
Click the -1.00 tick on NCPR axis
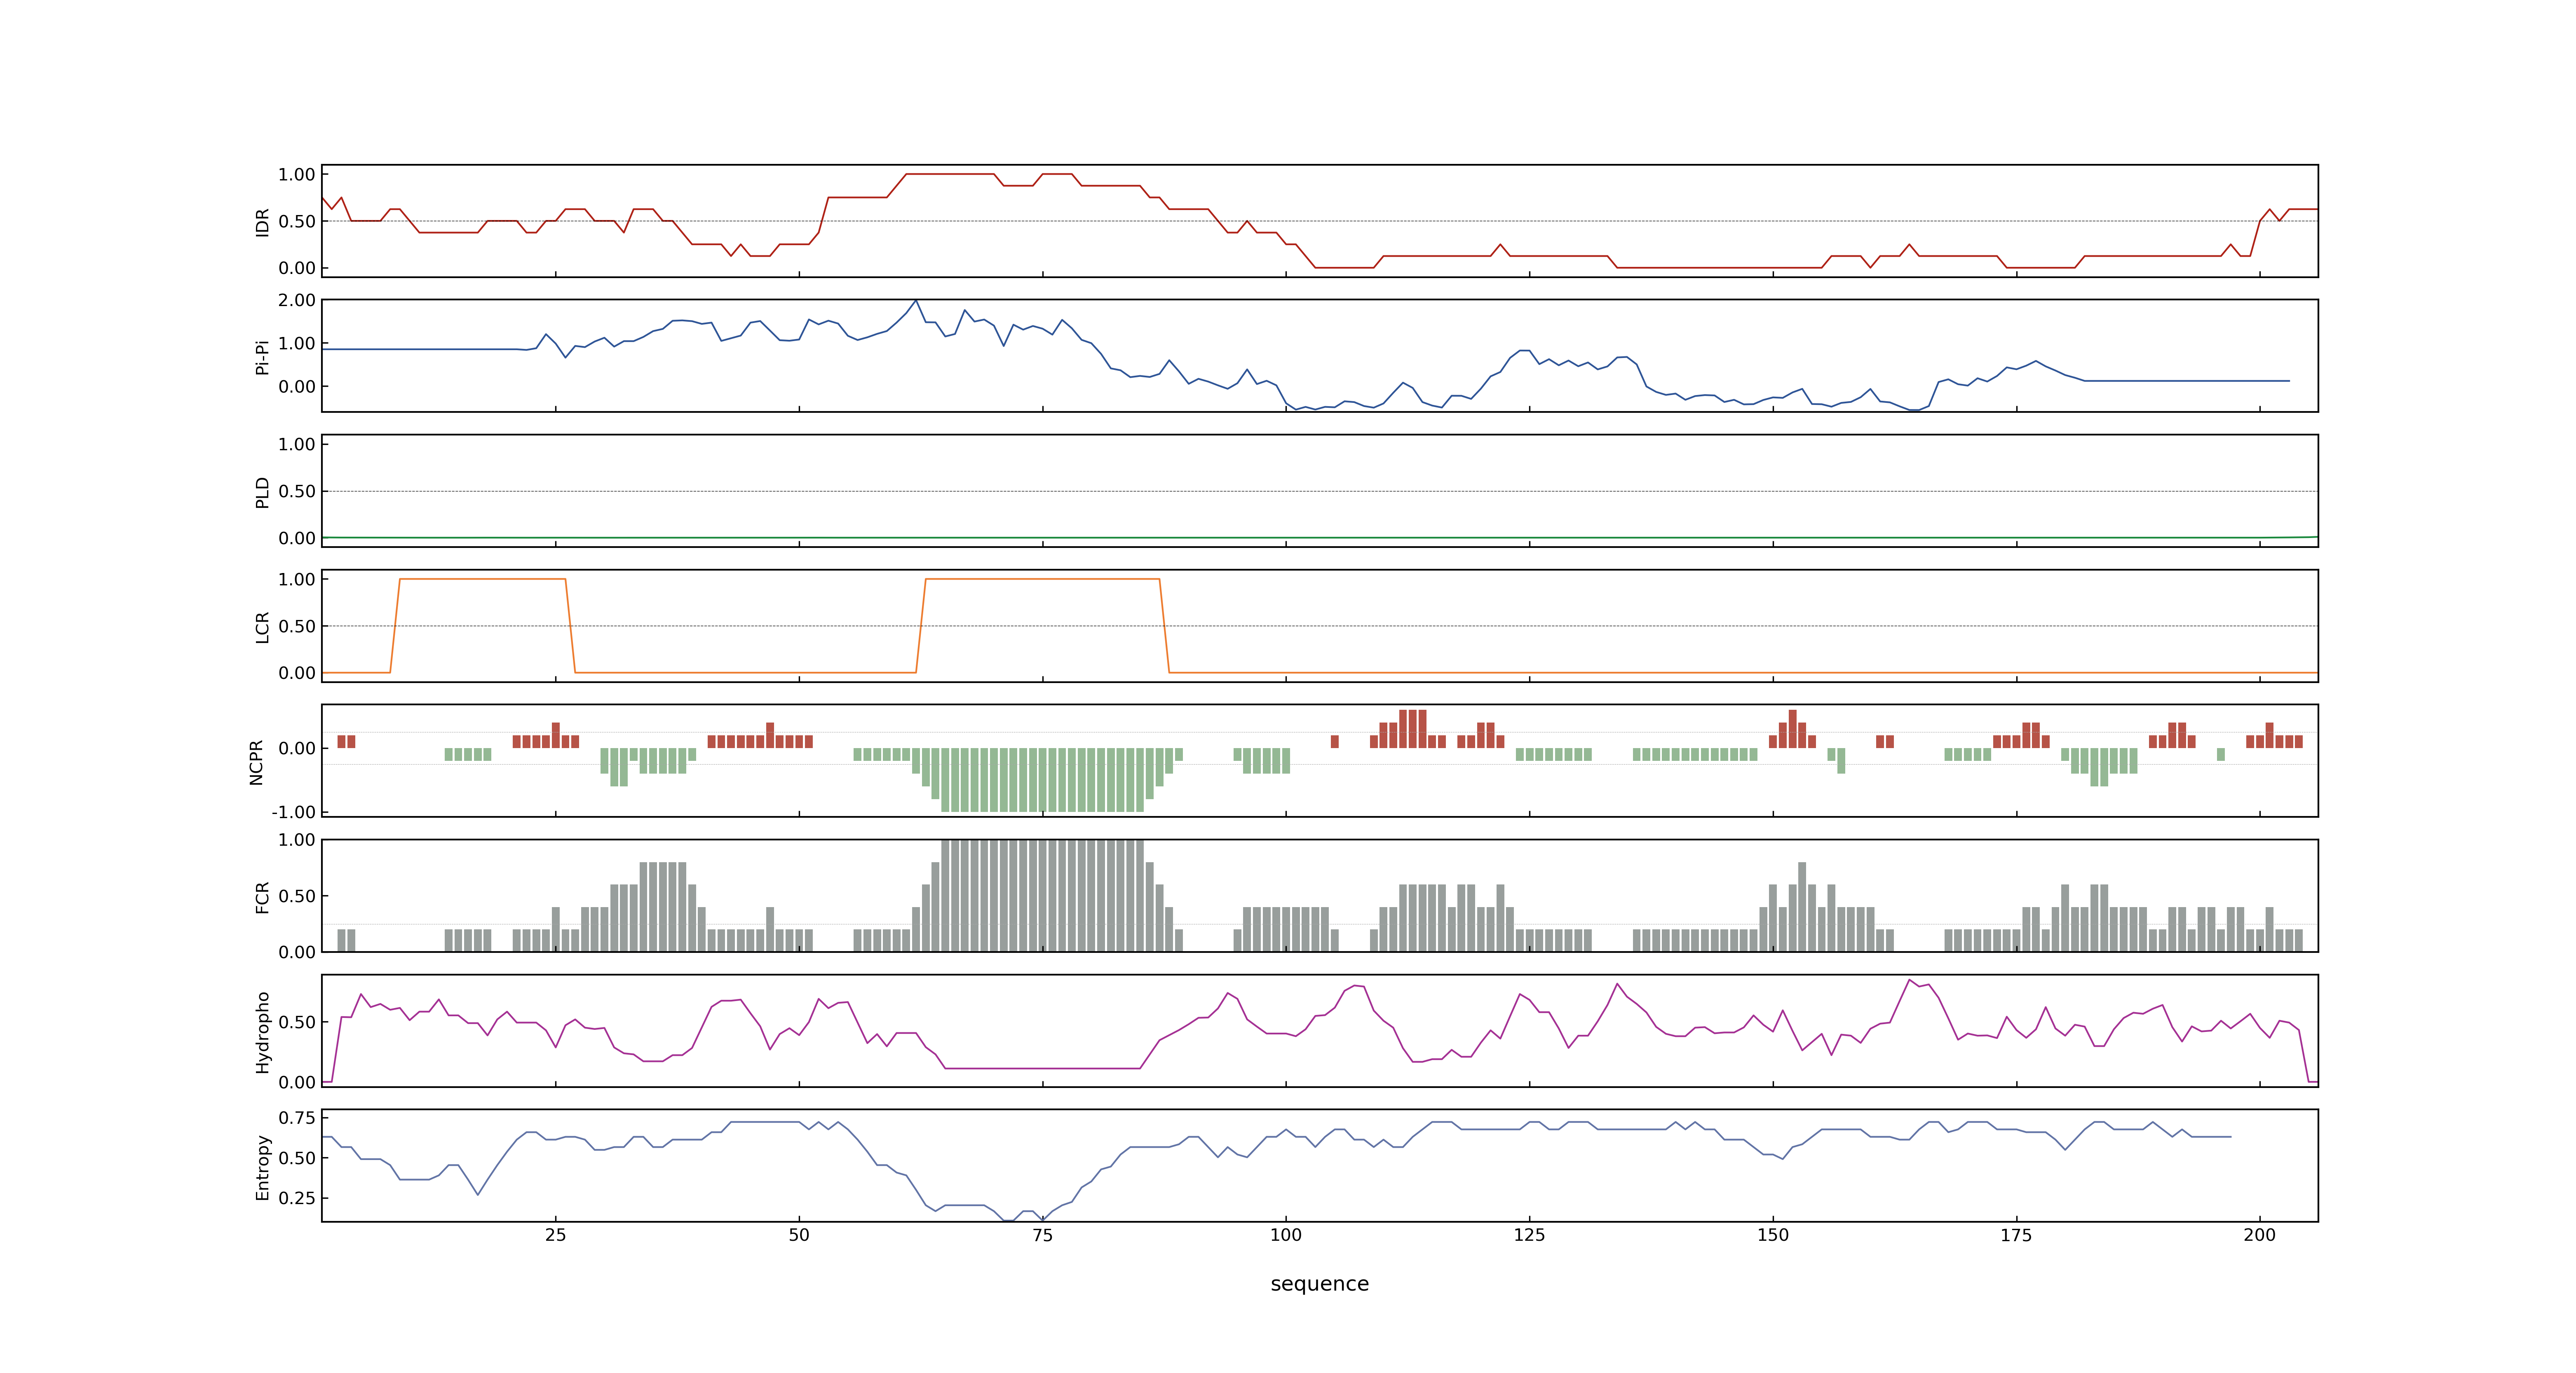[x=293, y=812]
